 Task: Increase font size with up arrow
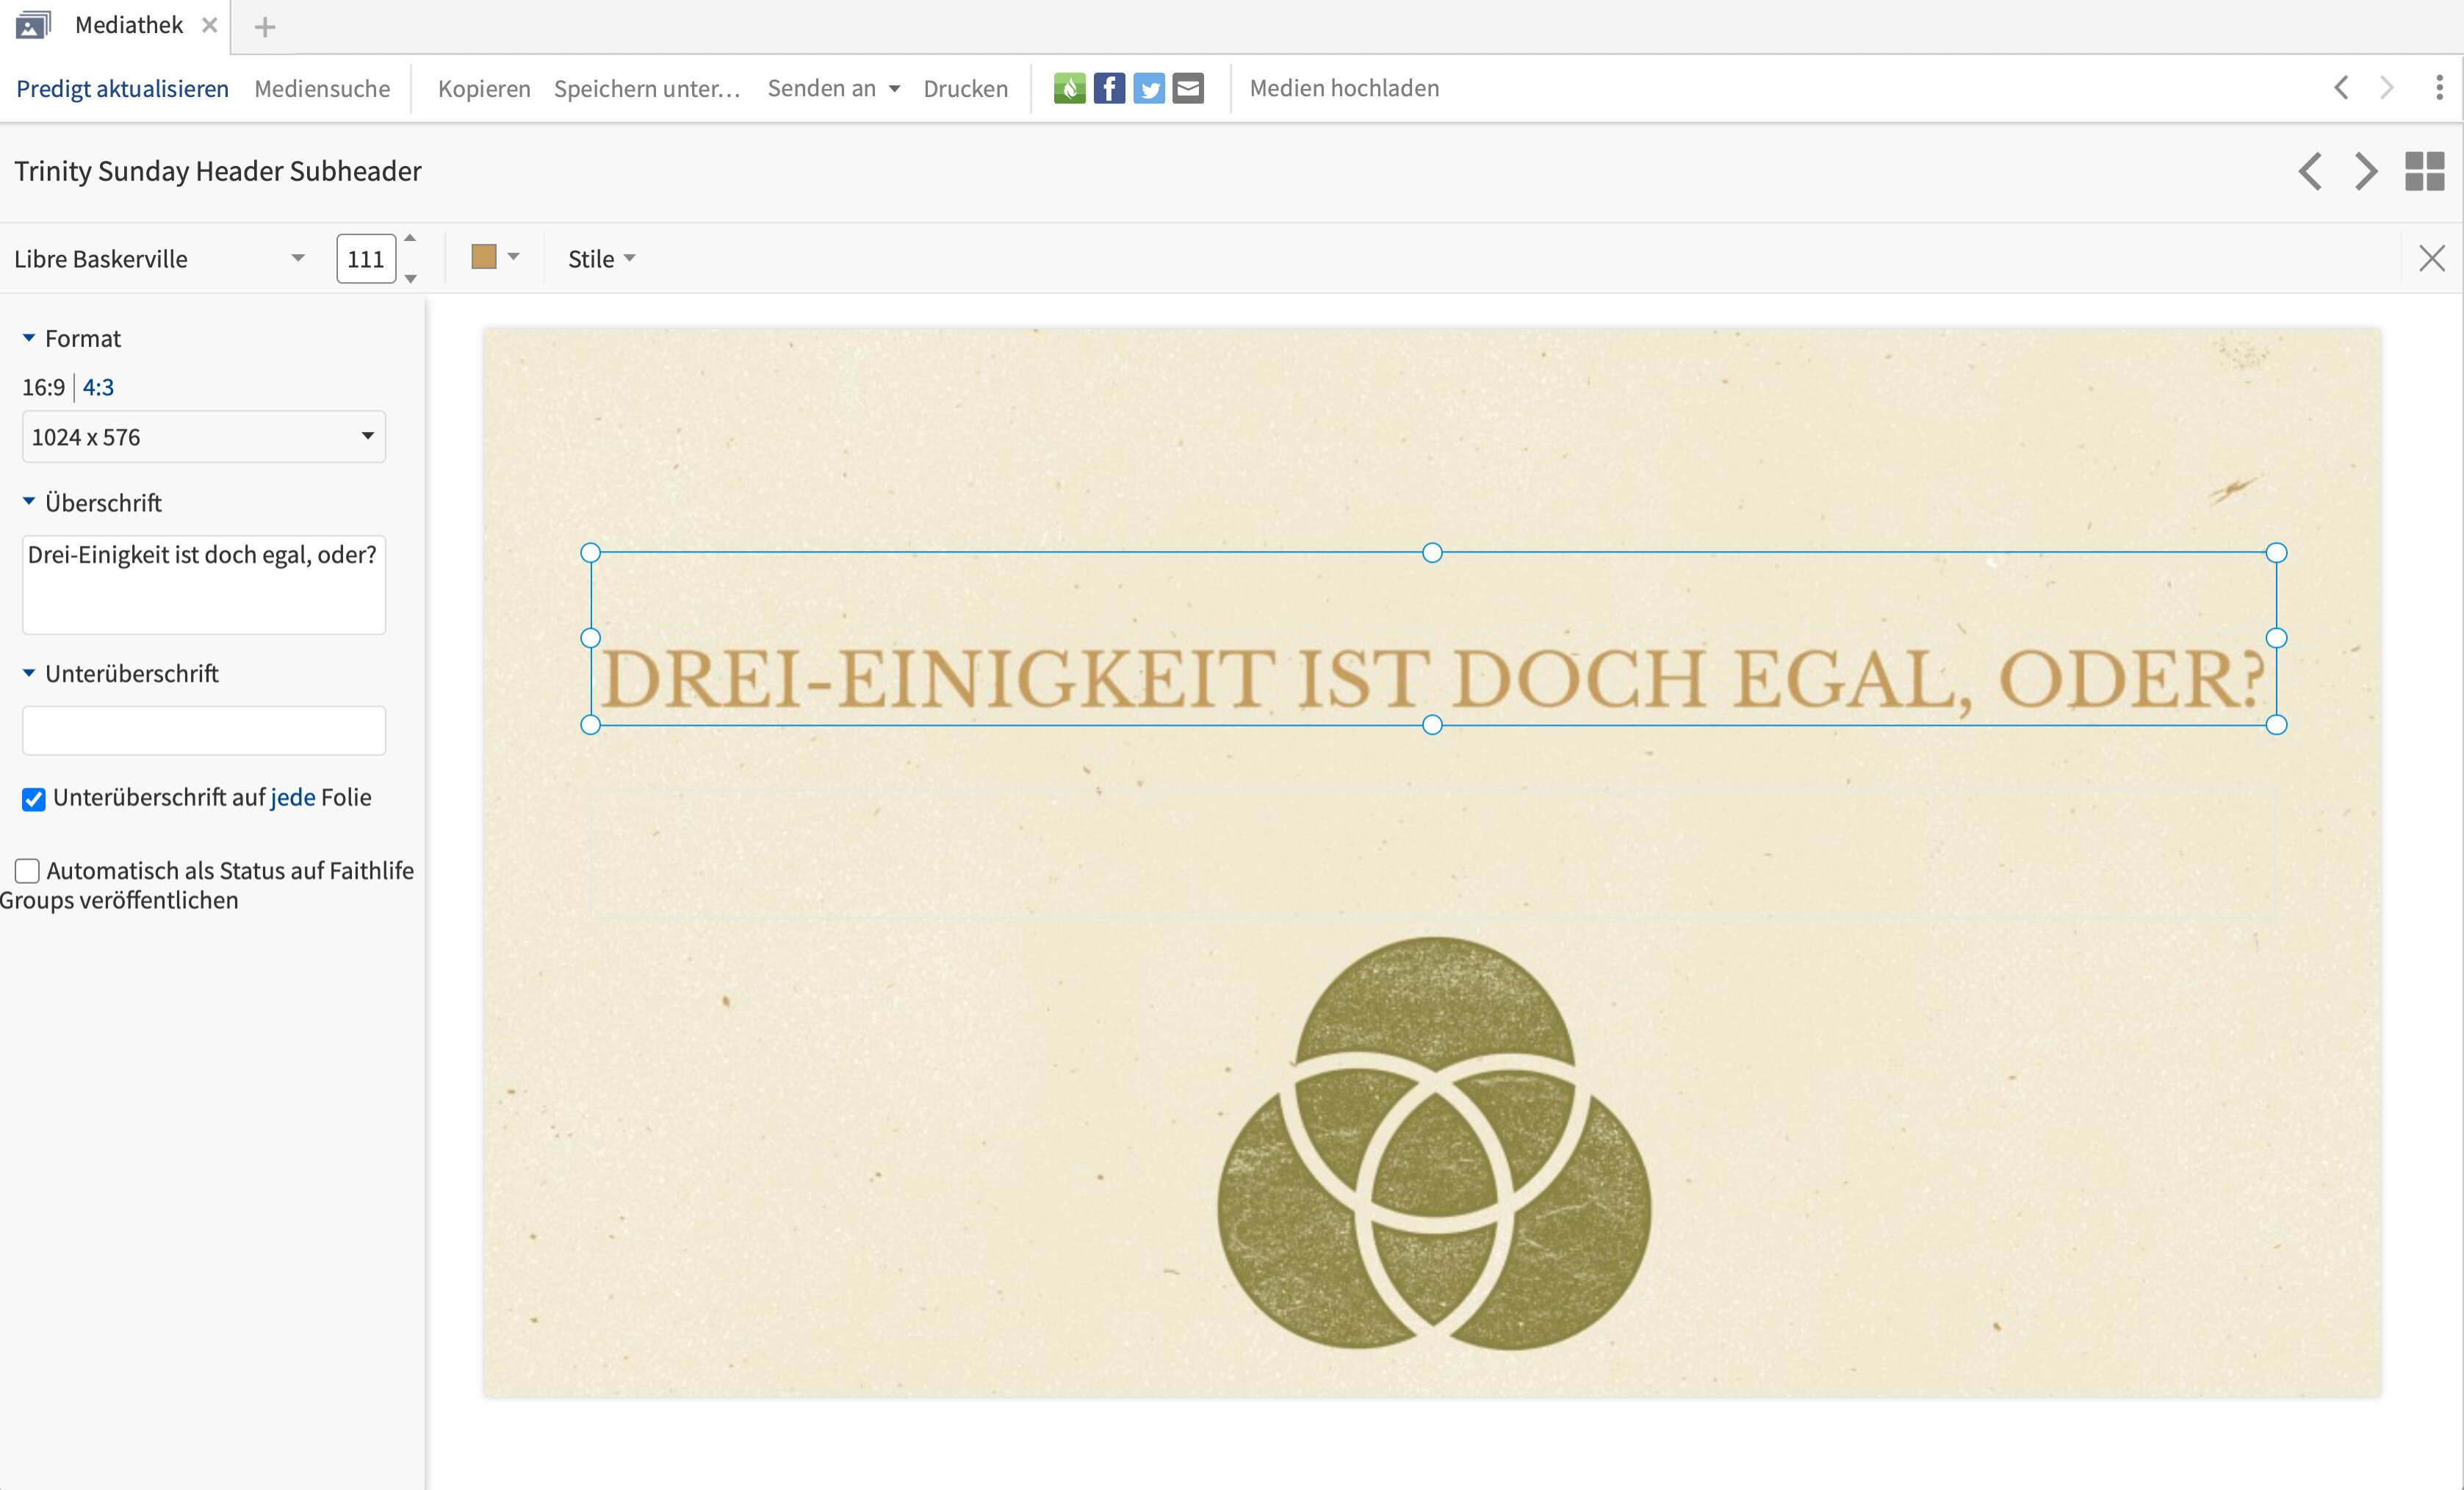point(410,238)
